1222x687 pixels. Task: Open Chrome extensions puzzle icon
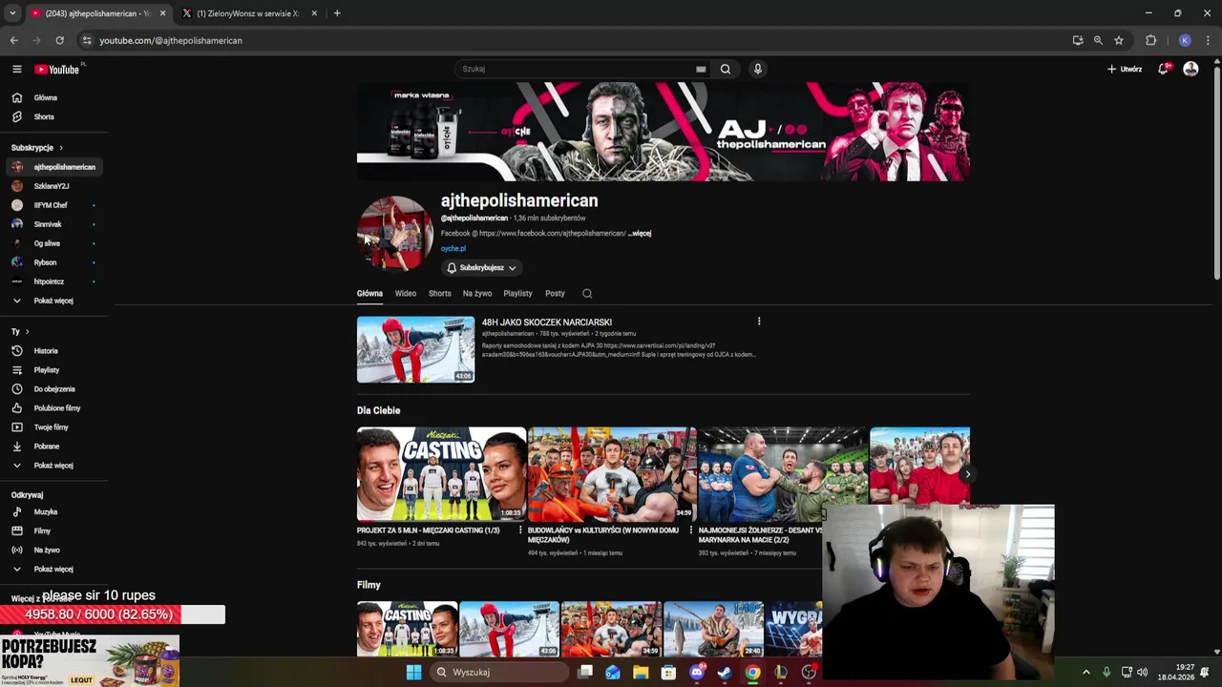pyautogui.click(x=1150, y=40)
